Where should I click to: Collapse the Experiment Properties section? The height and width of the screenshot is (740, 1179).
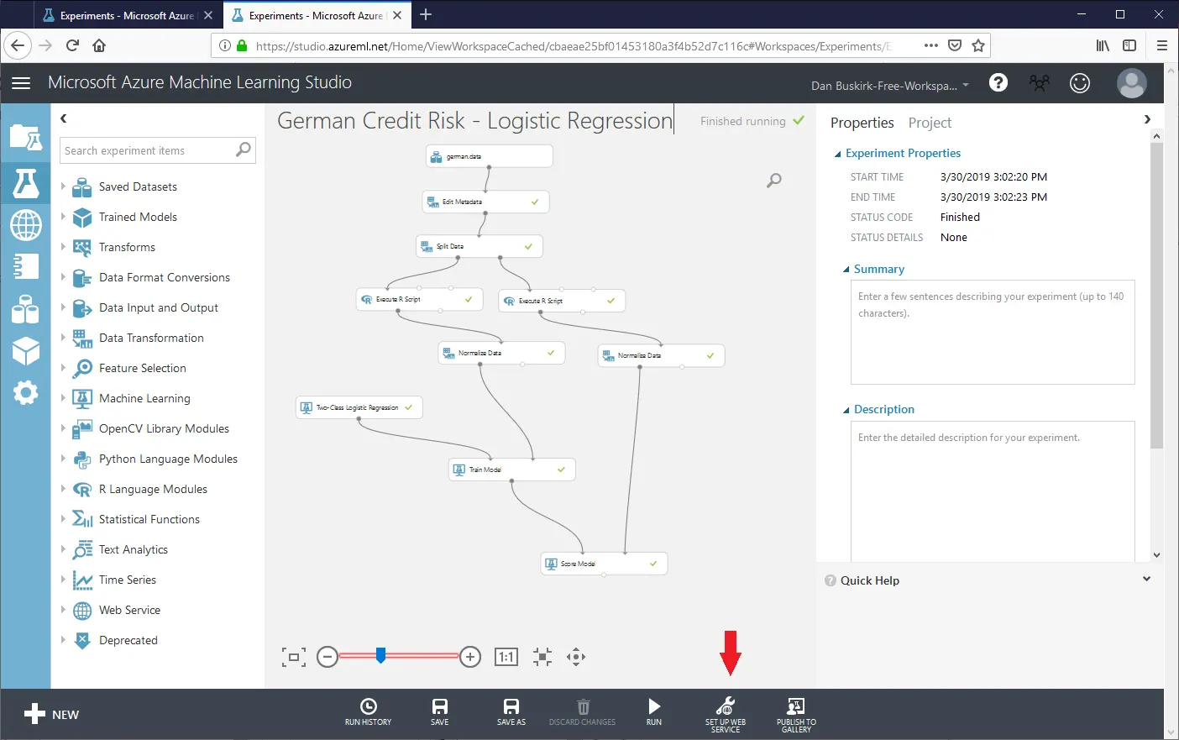click(x=837, y=154)
